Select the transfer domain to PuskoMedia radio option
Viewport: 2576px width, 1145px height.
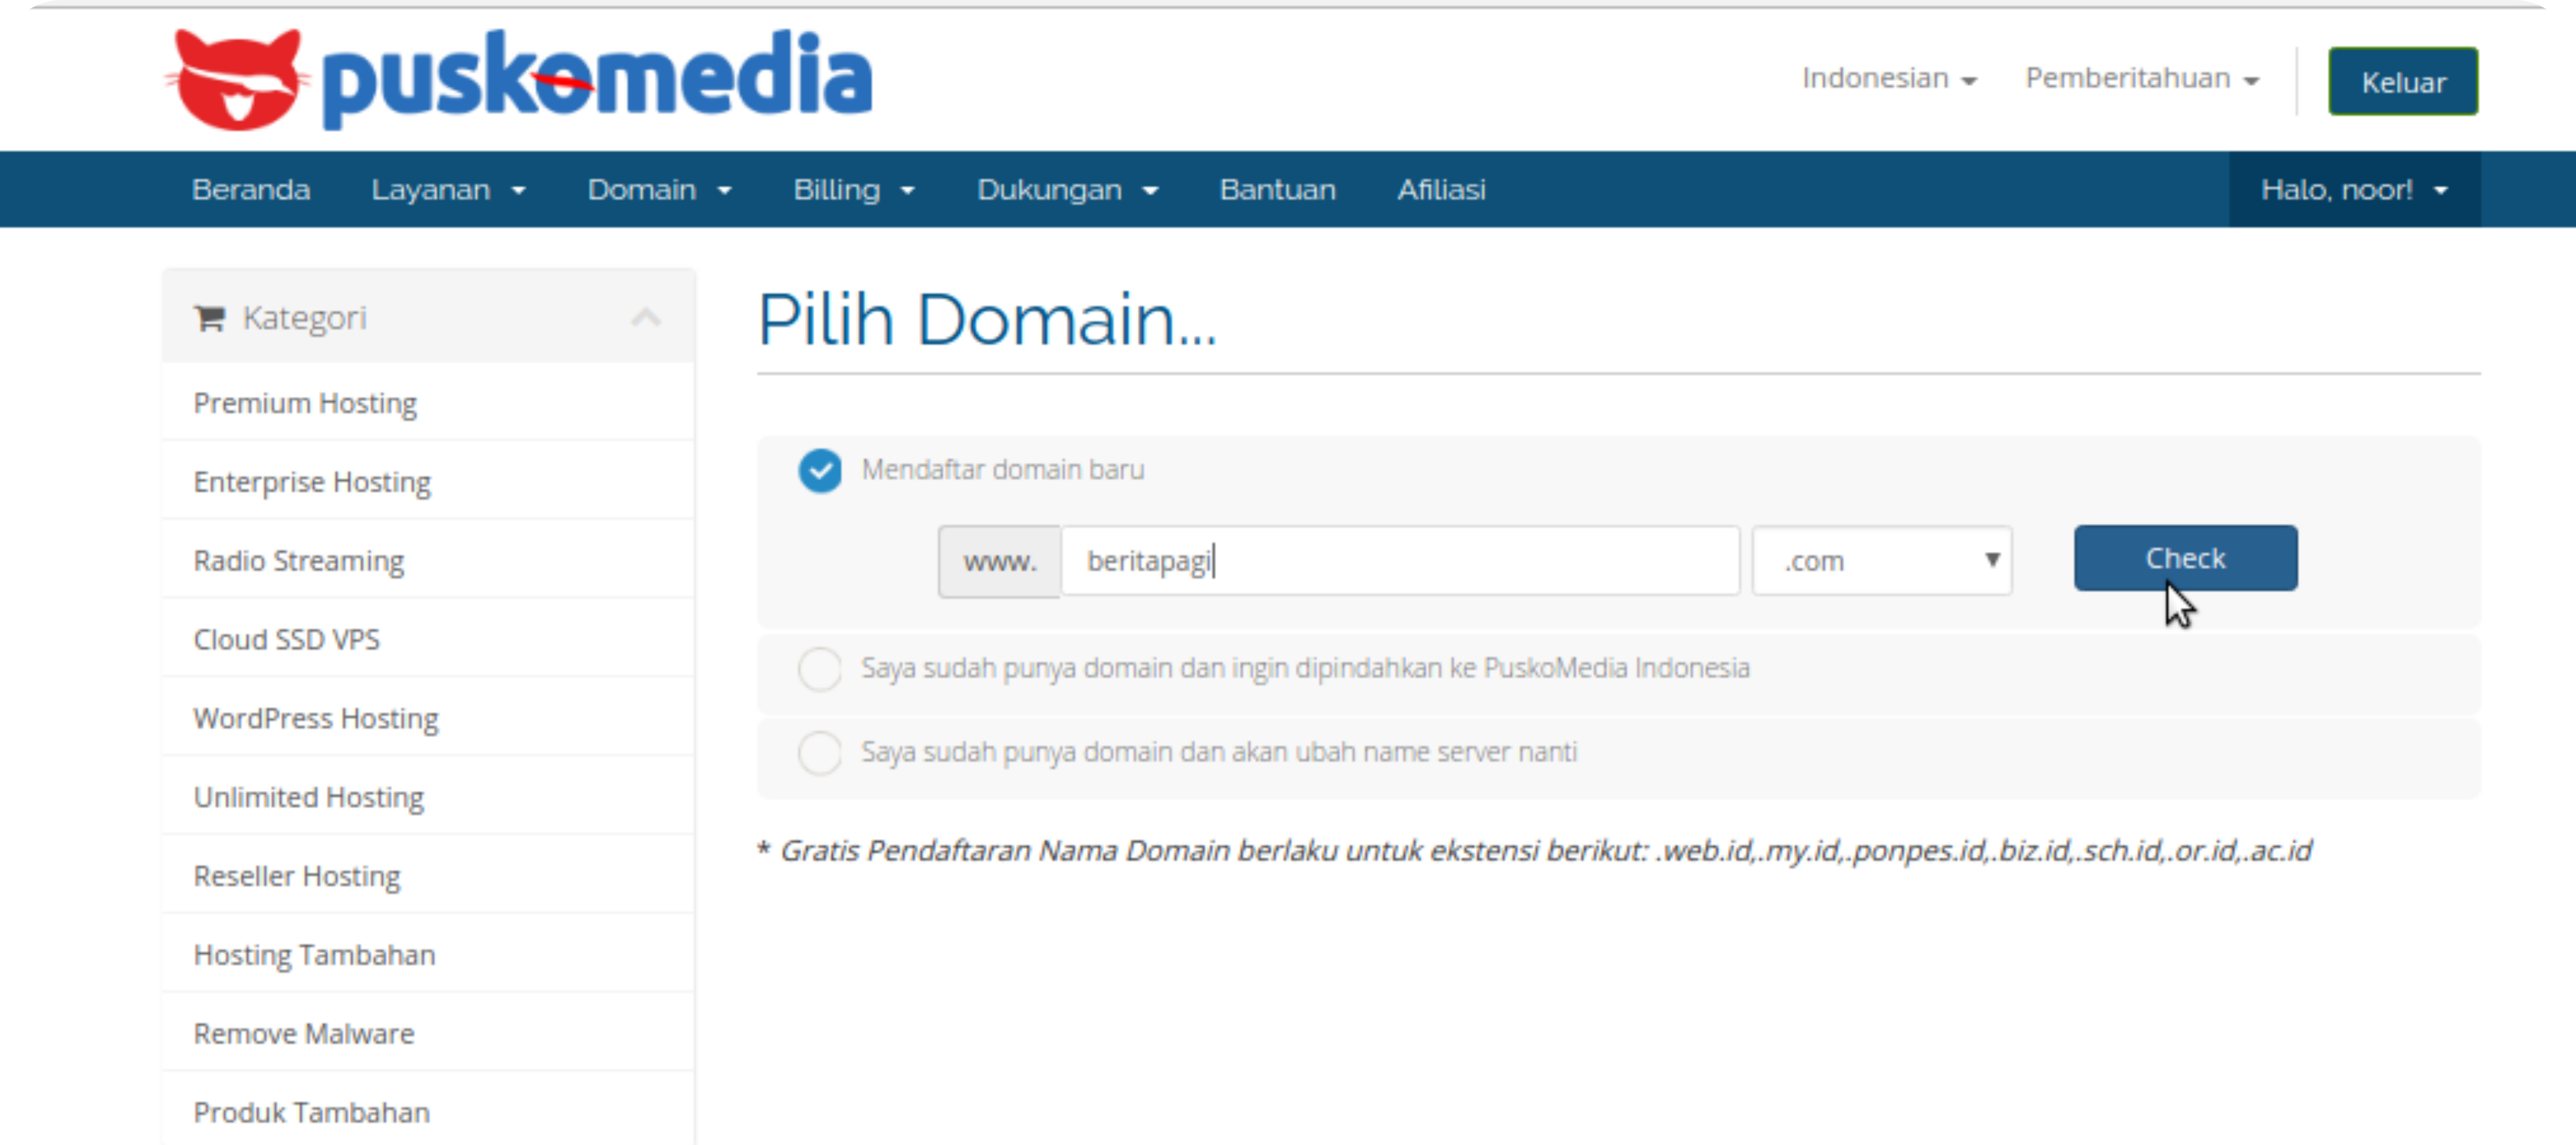[x=820, y=668]
